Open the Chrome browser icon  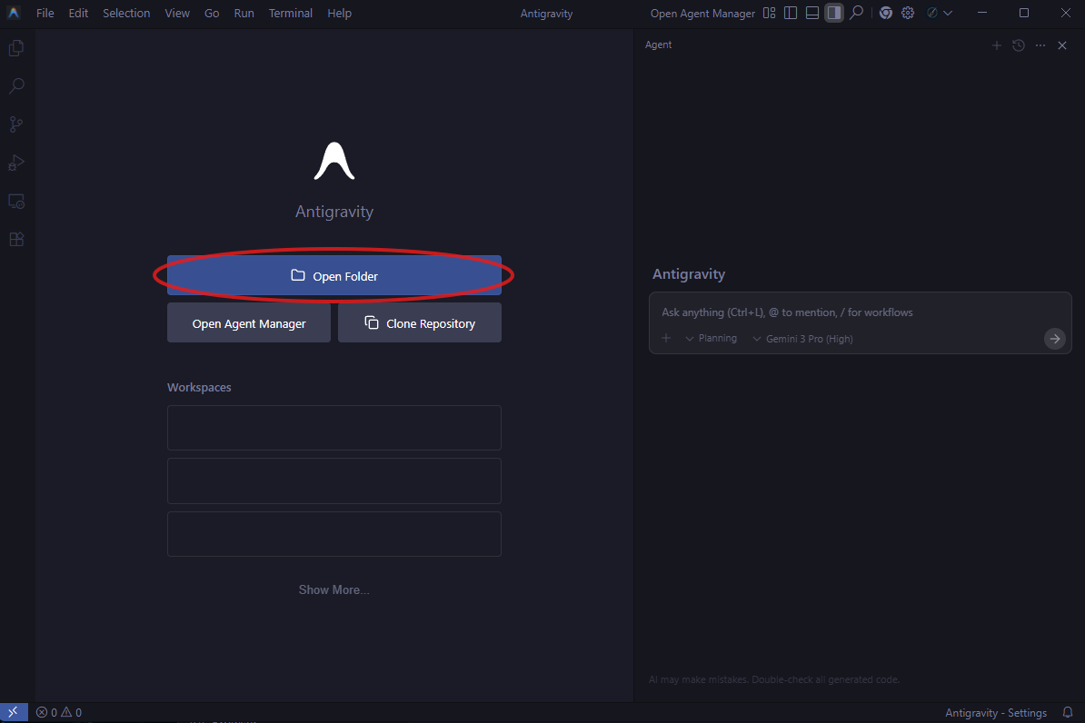pyautogui.click(x=886, y=13)
